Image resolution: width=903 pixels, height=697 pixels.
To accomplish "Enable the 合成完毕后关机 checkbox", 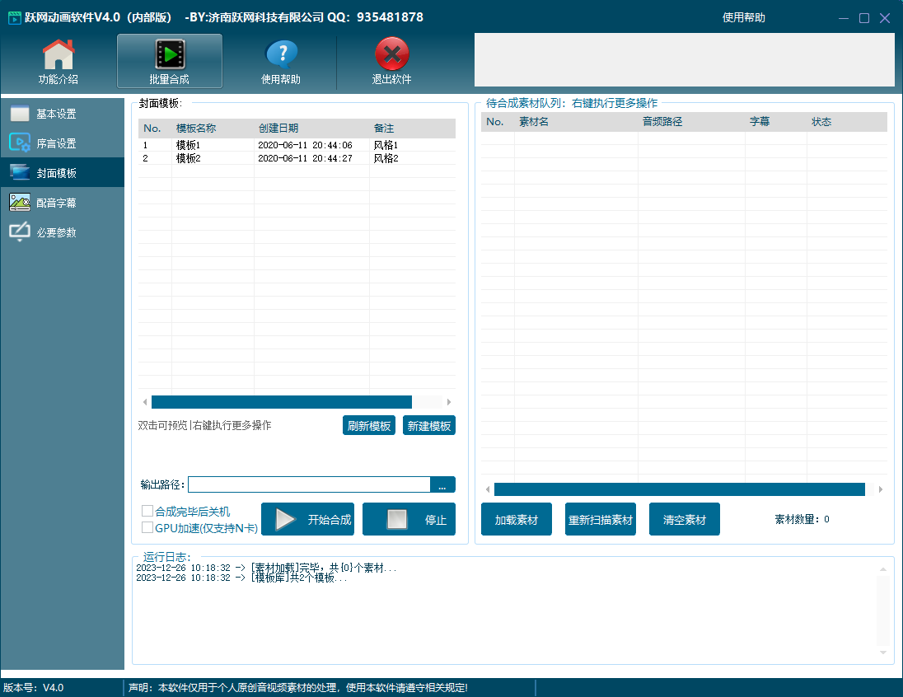I will [x=148, y=512].
